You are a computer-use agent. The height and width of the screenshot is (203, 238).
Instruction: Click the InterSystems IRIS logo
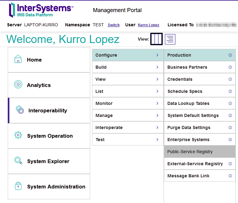pyautogui.click(x=41, y=10)
